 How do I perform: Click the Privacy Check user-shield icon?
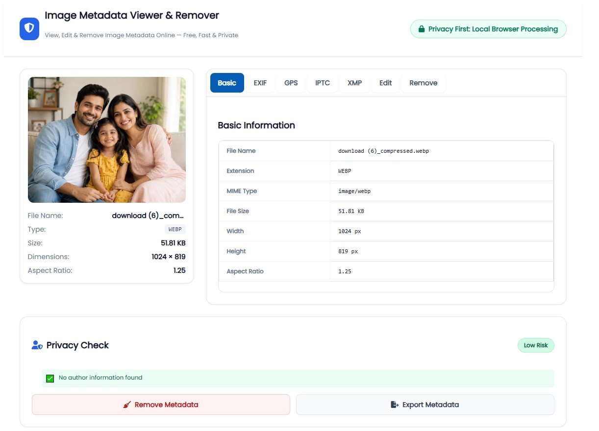[37, 345]
